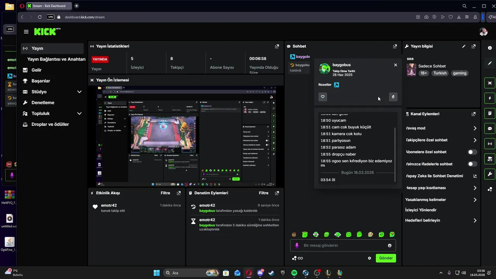The image size is (496, 279).
Task: Pop out the Yayın bilgisi panel
Action: coord(474,46)
